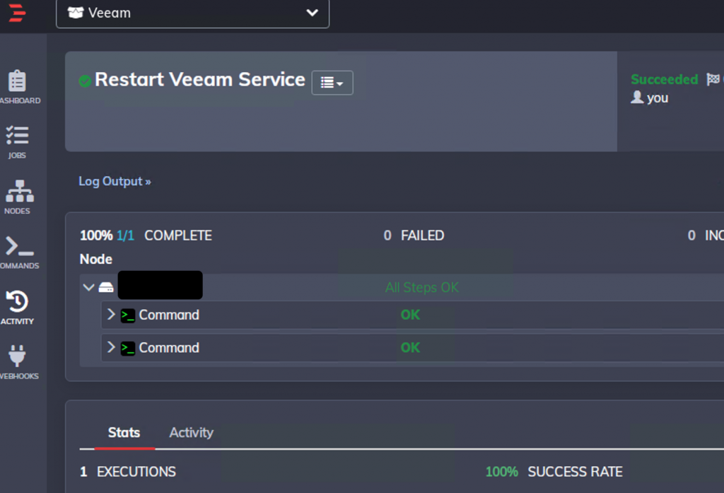
Task: Click the checkered flag icon beside Succeeded
Action: pos(713,79)
